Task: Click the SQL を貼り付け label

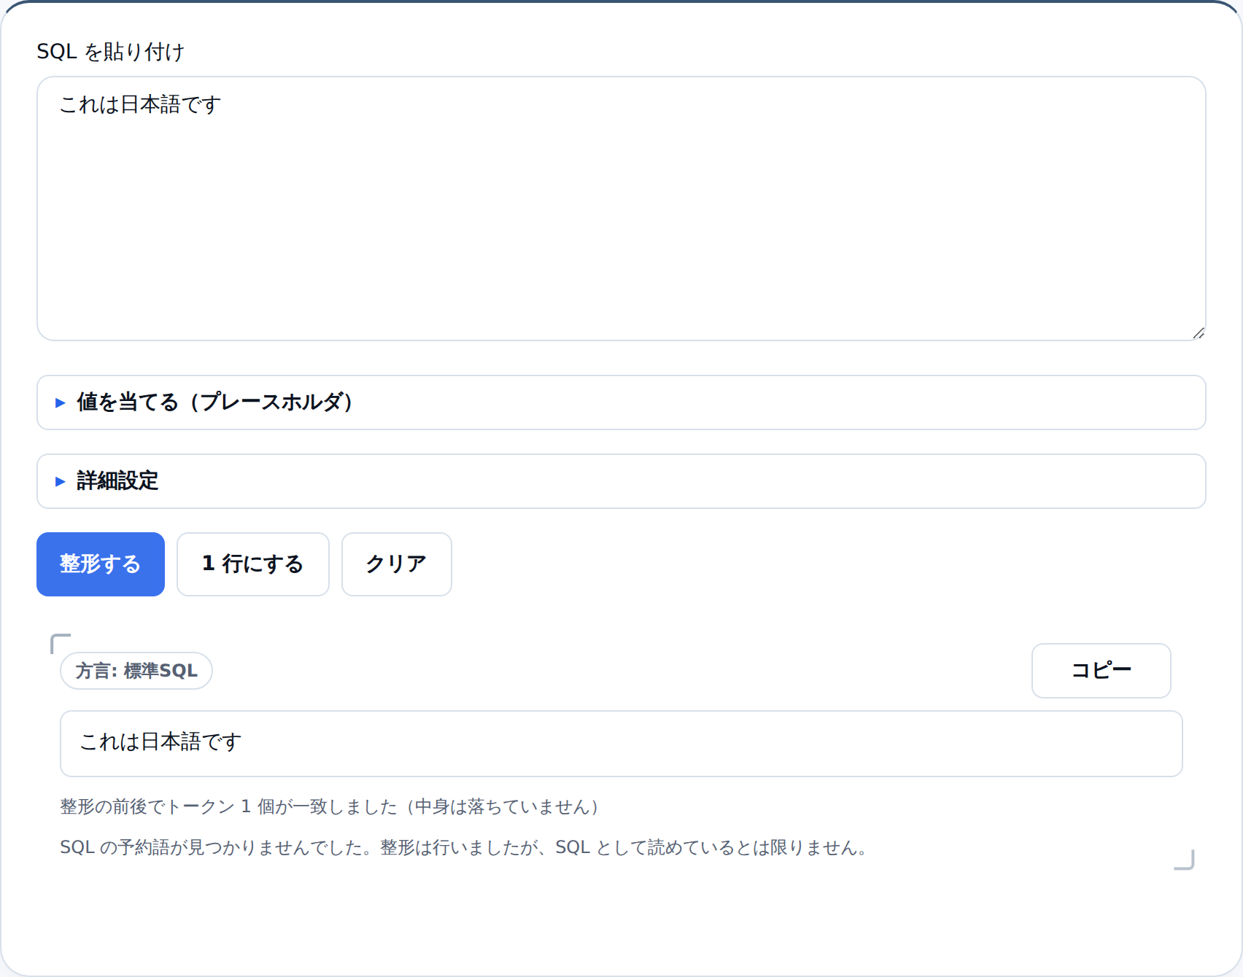Action: 110,52
